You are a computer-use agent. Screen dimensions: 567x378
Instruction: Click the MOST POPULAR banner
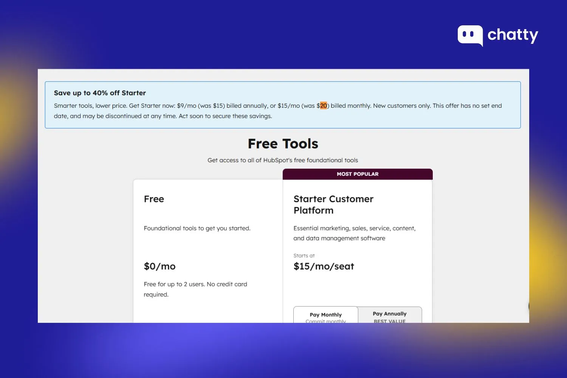tap(358, 174)
